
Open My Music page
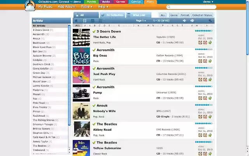[46, 7]
